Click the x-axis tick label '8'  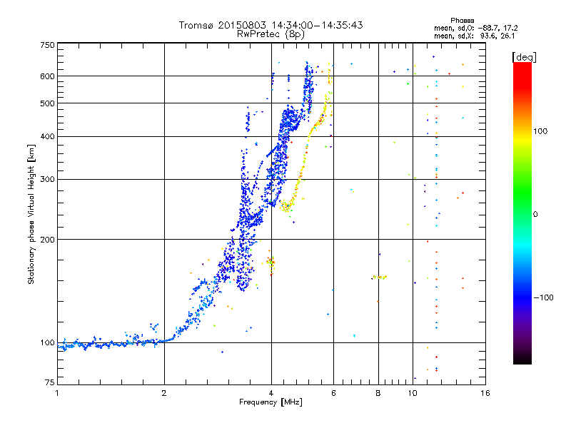(378, 393)
